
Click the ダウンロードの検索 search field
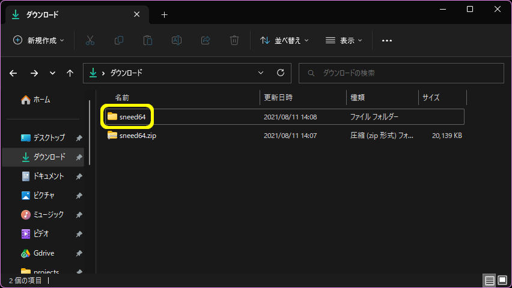coord(401,73)
